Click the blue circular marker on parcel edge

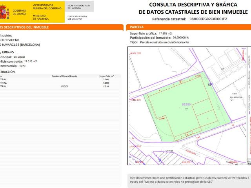click(210, 85)
